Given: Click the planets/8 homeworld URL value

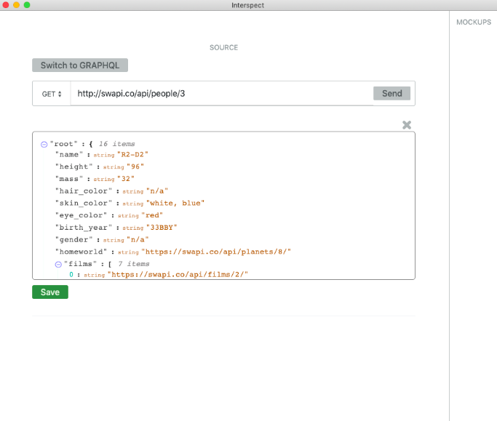Looking at the screenshot, I should click(x=216, y=252).
